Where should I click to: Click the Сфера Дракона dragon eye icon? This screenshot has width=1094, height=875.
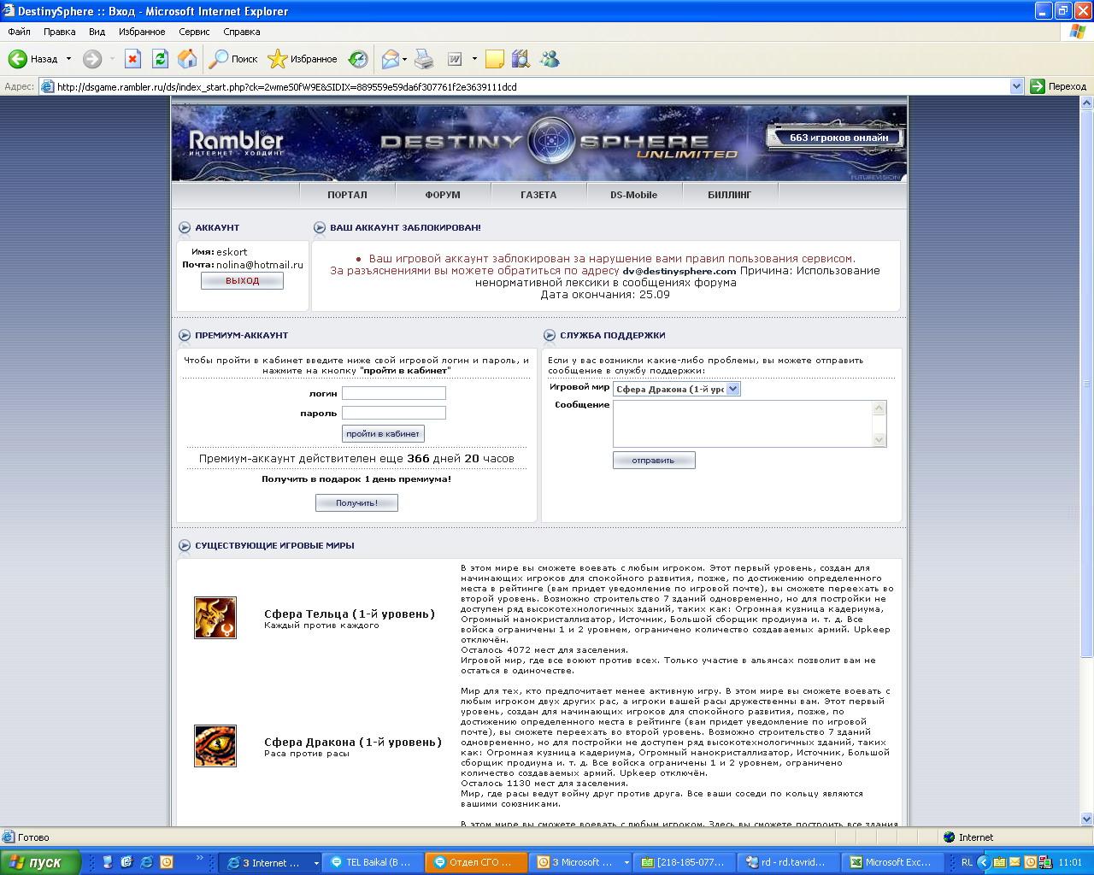[215, 746]
